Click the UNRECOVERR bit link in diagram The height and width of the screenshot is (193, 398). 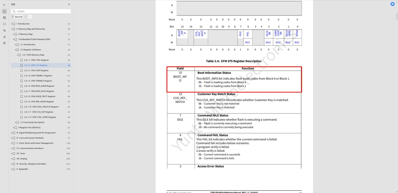tap(278, 33)
